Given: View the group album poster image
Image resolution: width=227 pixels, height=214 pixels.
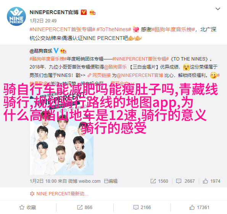Looking at the screenshot, I should [x=62, y=133].
